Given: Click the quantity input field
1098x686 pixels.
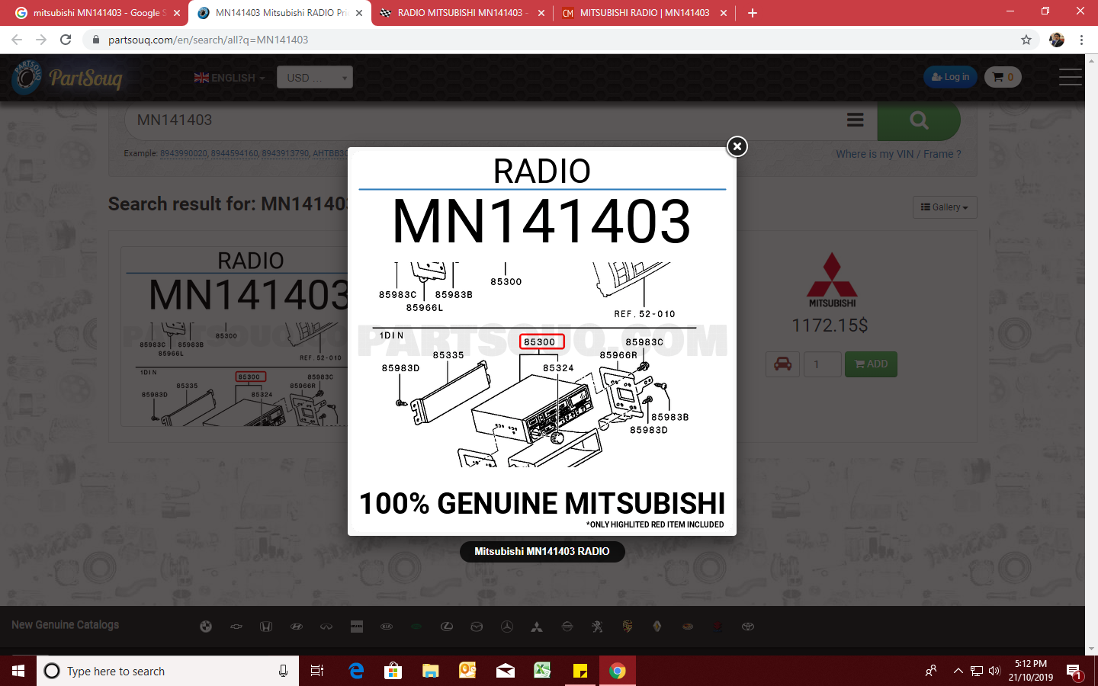Looking at the screenshot, I should 822,364.
